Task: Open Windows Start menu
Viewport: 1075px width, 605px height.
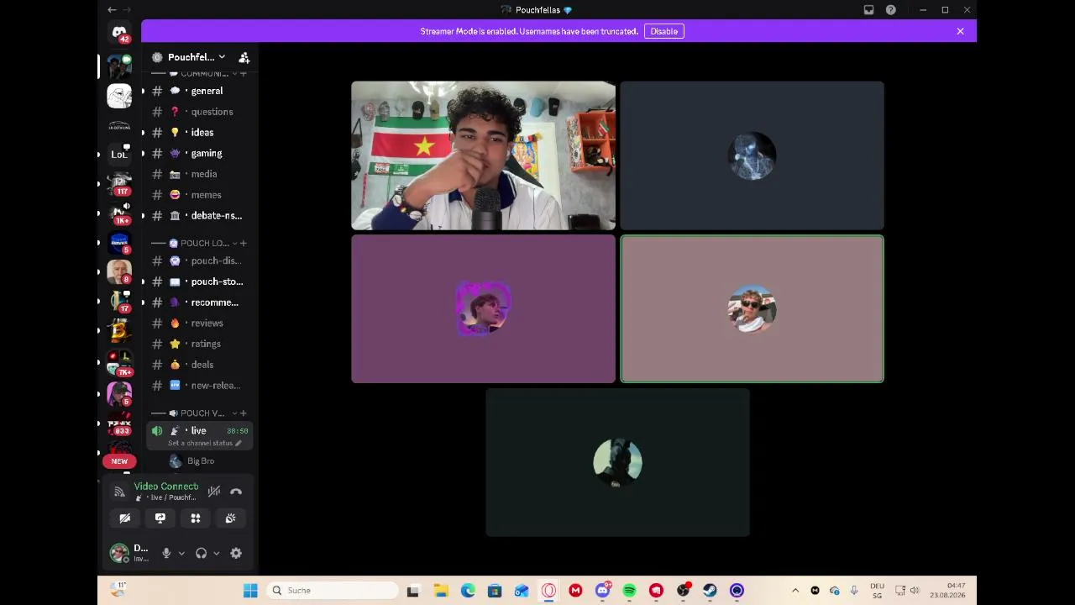Action: click(250, 591)
